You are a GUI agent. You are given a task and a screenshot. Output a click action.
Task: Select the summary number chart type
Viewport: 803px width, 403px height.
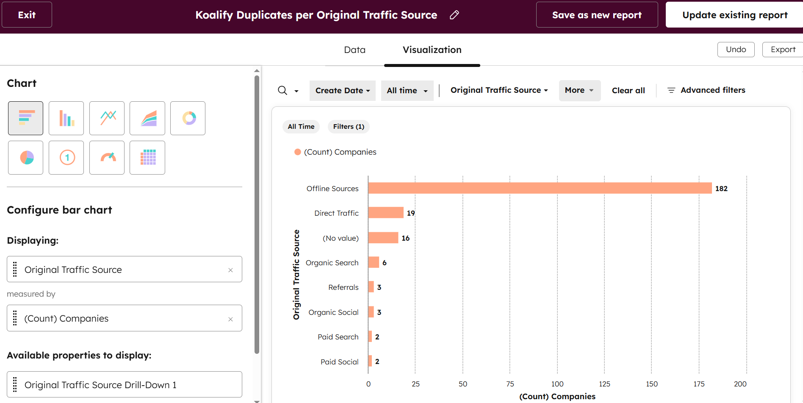point(66,158)
